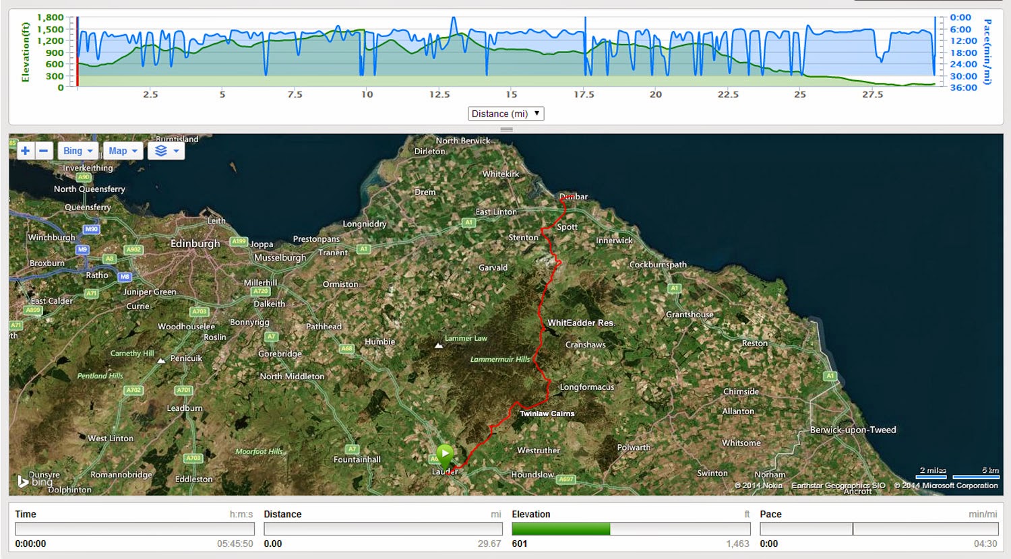Click the Dunbar label on the map

pos(574,197)
